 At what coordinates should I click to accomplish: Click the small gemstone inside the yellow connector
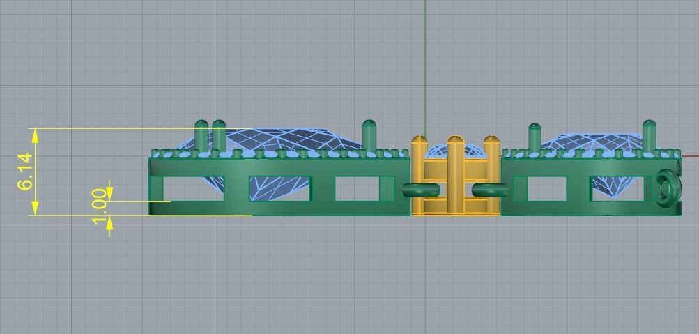click(455, 151)
